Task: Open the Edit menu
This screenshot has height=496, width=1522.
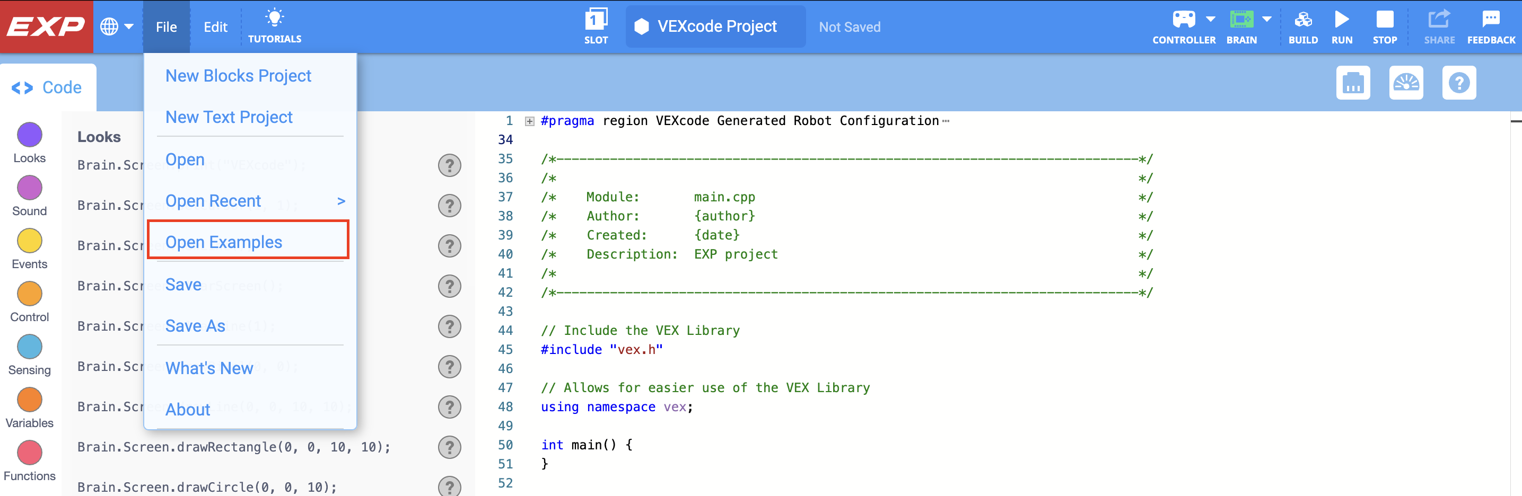Action: pyautogui.click(x=215, y=26)
